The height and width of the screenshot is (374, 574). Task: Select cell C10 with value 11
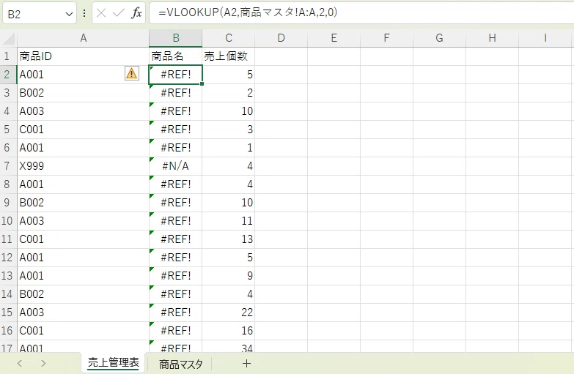click(229, 221)
